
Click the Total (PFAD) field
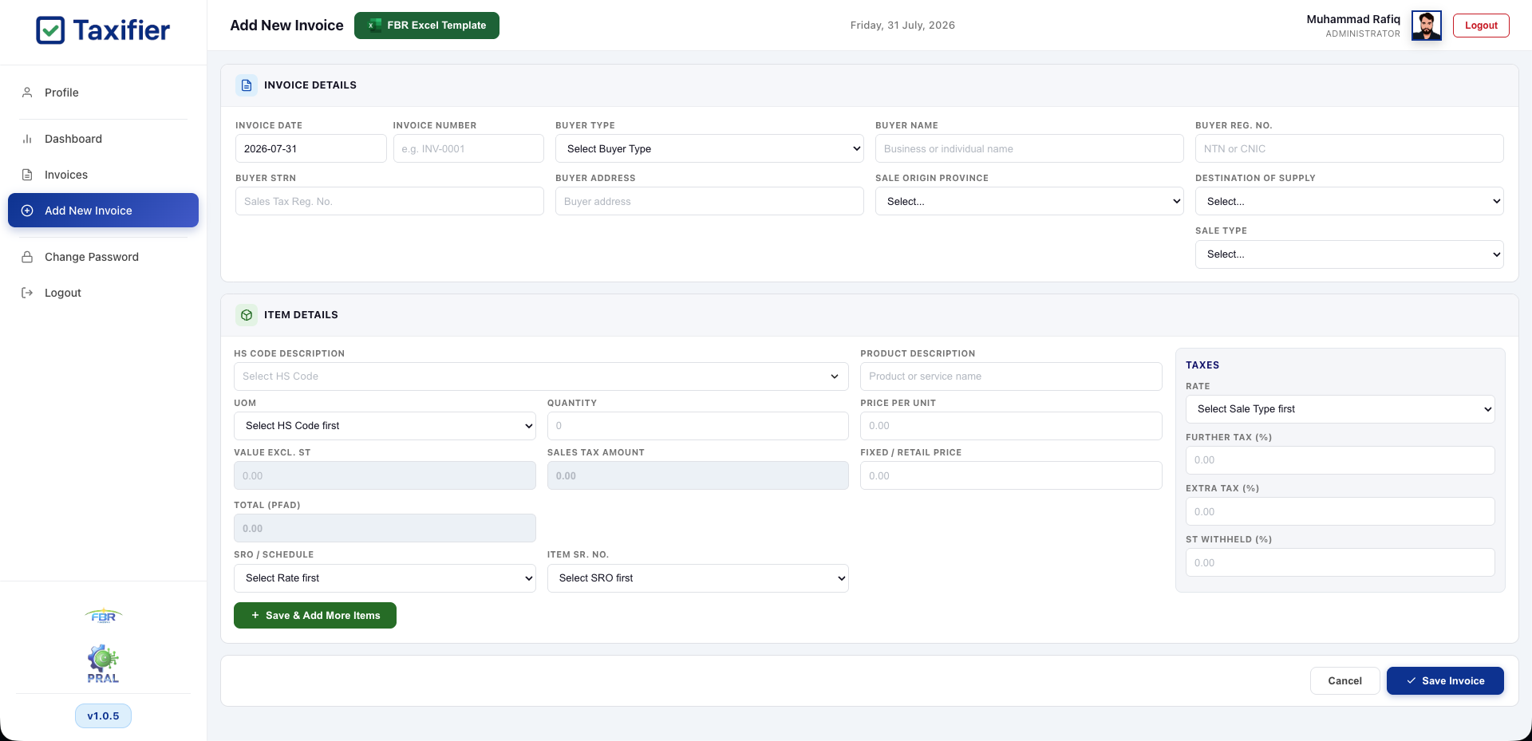(x=385, y=528)
